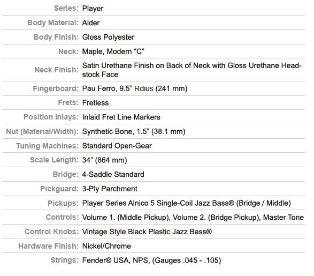This screenshot has width=314, height=276.
Task: Click the Controls row Master Tone text
Action: point(284,218)
